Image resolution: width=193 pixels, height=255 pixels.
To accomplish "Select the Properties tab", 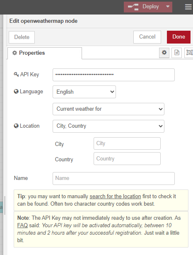I will tap(45, 53).
